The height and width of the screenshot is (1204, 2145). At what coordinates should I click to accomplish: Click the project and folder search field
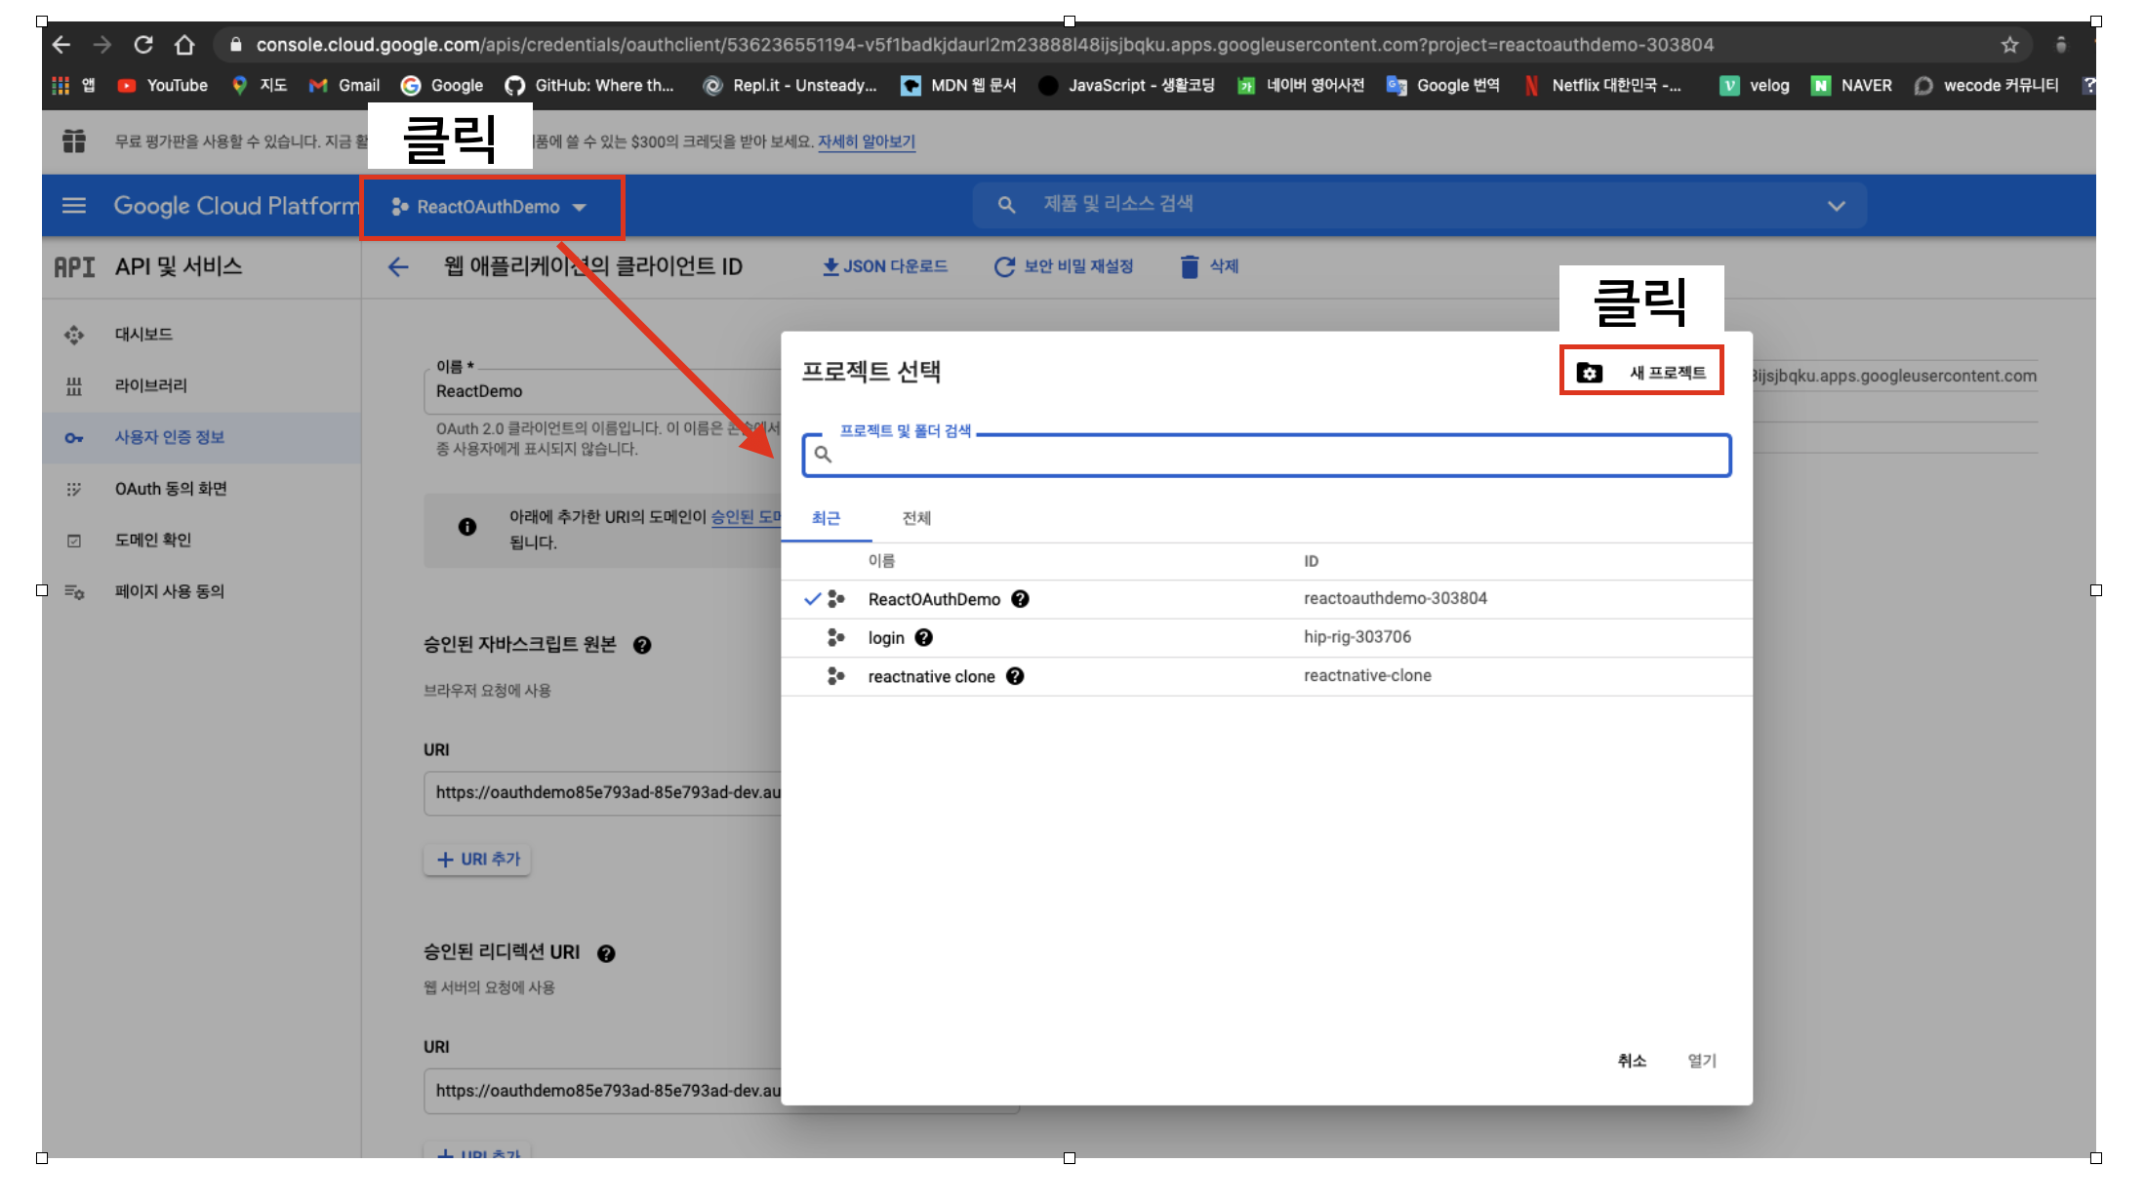(x=1267, y=455)
